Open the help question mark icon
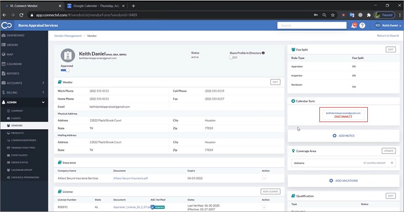The image size is (404, 212). 362,26
